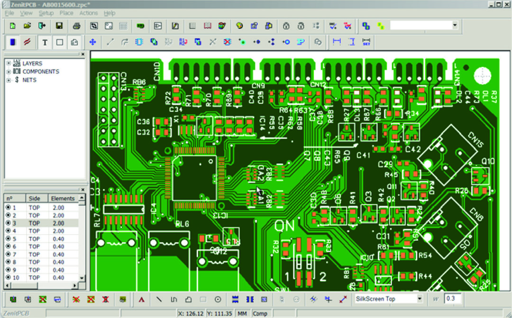Click the list's scroll down arrow

(x=82, y=278)
